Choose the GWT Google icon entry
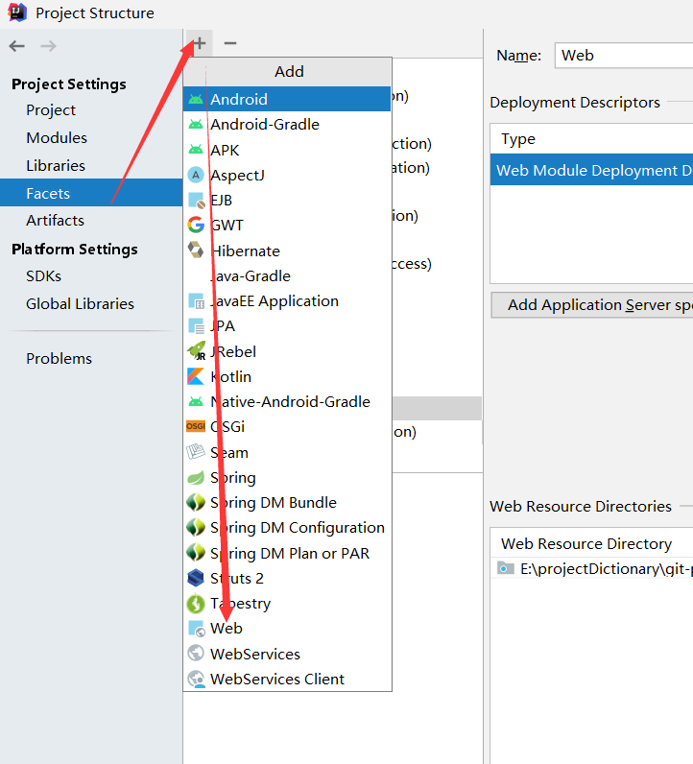693x764 pixels. 196,226
